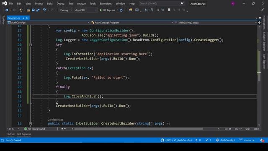This screenshot has width=268, height=151.
Task: Toggle the bookmark icon in toolbar
Action: coord(169,10)
